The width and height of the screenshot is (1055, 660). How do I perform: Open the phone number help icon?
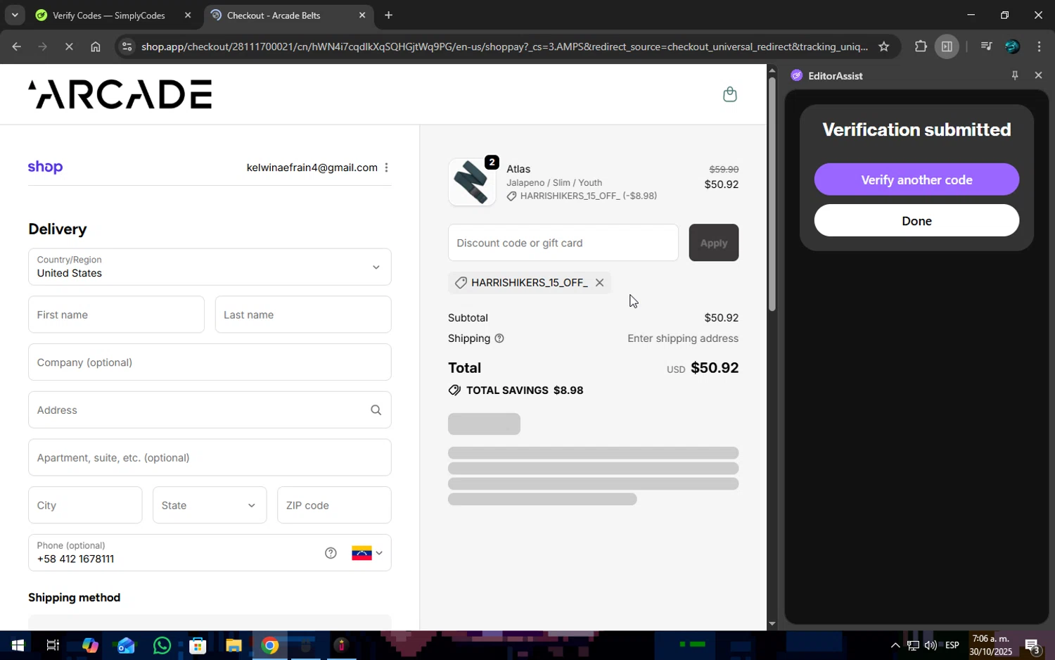(x=331, y=553)
